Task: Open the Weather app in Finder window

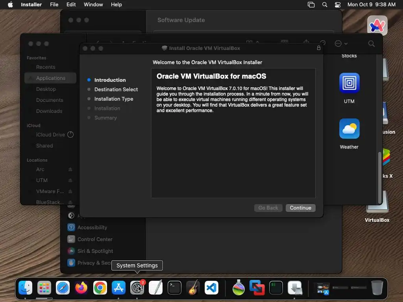Action: pyautogui.click(x=349, y=129)
